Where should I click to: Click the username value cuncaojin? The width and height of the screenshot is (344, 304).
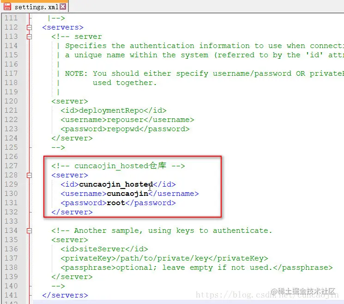point(127,194)
